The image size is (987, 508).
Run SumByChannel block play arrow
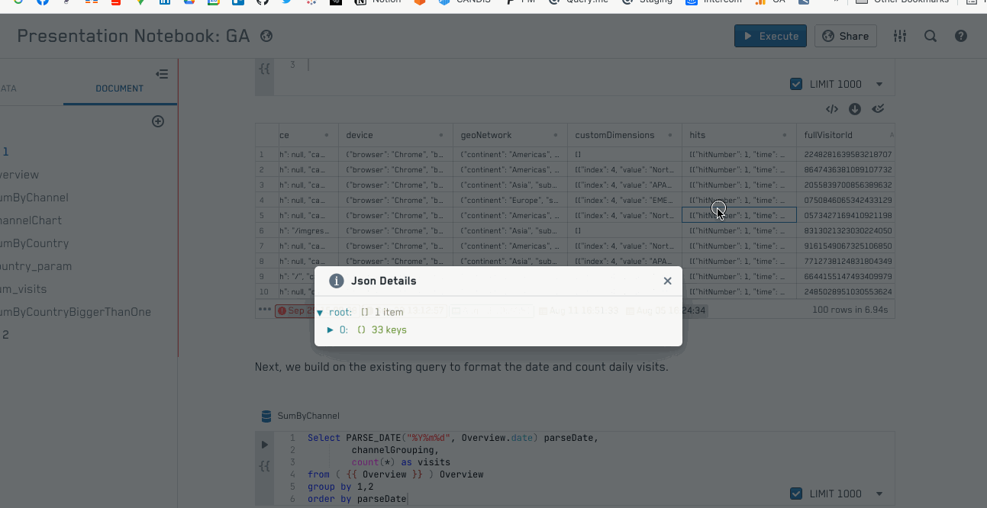point(265,445)
